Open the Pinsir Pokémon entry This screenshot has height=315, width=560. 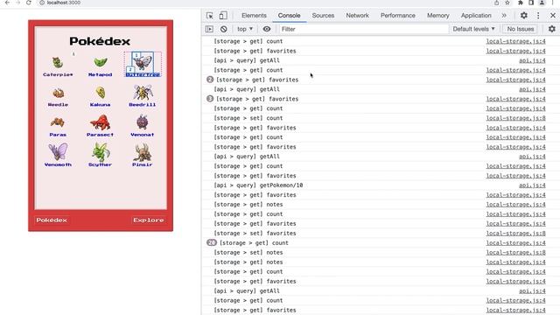pos(143,155)
